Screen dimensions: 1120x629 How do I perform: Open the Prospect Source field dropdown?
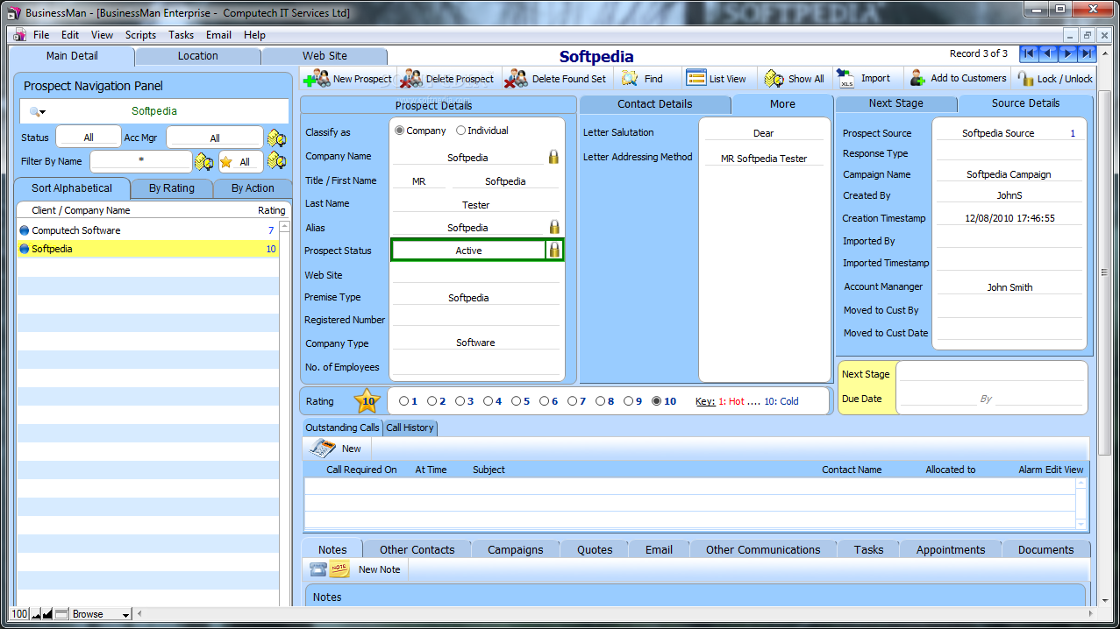coord(998,133)
